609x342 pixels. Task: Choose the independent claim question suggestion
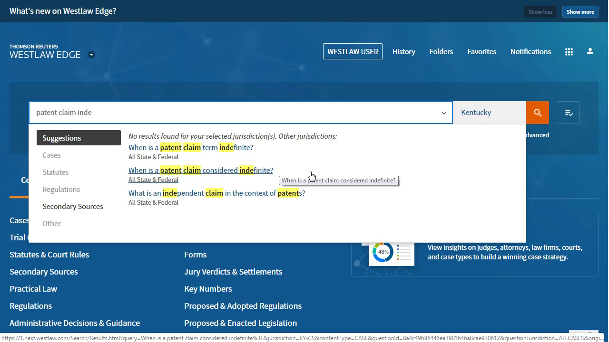[216, 193]
